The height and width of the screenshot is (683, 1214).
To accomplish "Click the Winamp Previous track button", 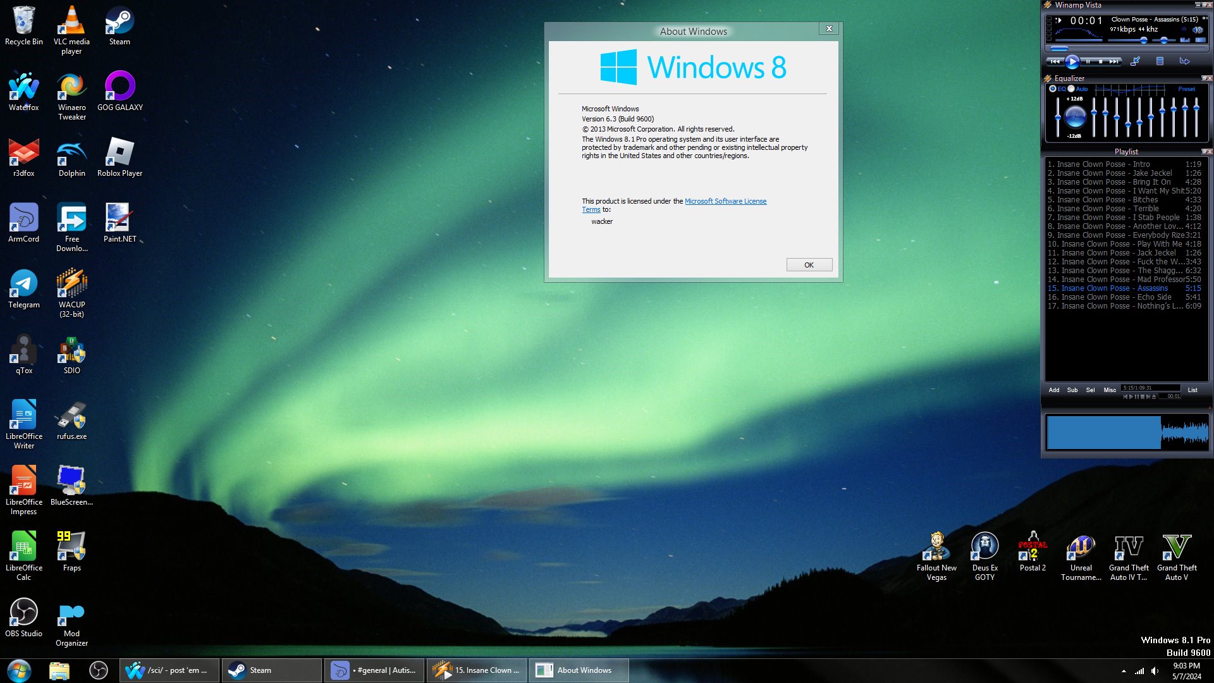I will [1055, 61].
